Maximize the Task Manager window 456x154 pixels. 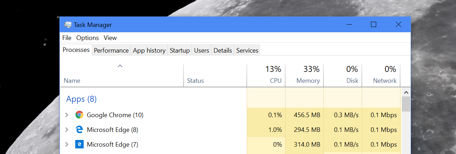click(373, 25)
